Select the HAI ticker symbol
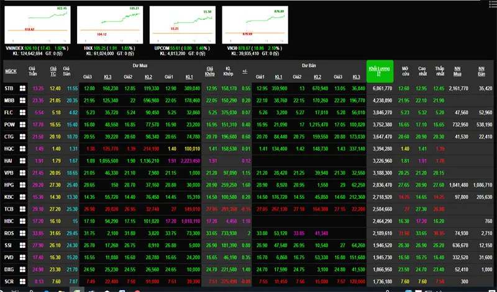Image resolution: width=497 pixels, height=292 pixels. pyautogui.click(x=9, y=161)
